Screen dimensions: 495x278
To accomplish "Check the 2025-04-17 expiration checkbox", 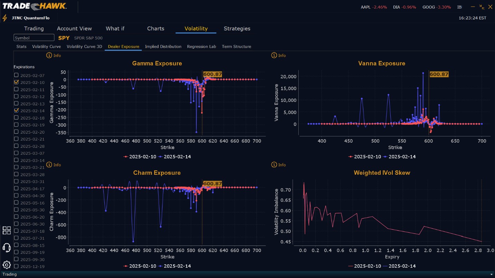I will coord(16,189).
